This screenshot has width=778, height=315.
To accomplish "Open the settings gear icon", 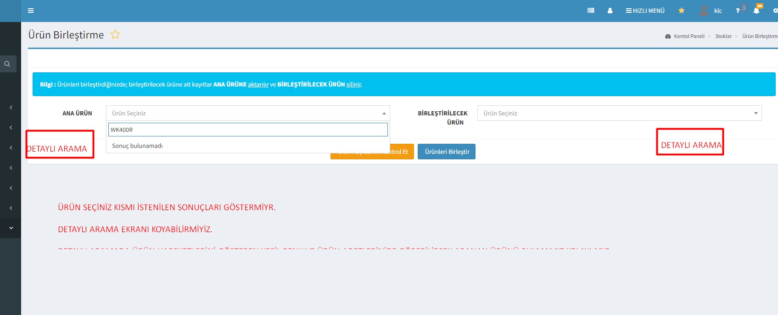I will point(775,11).
